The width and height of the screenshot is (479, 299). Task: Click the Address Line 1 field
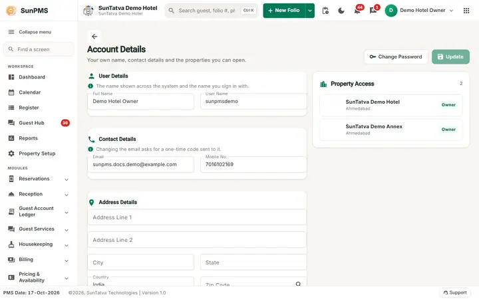pyautogui.click(x=197, y=217)
